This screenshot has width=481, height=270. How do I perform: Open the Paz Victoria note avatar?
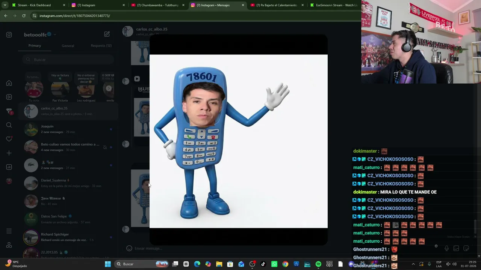coord(60,89)
